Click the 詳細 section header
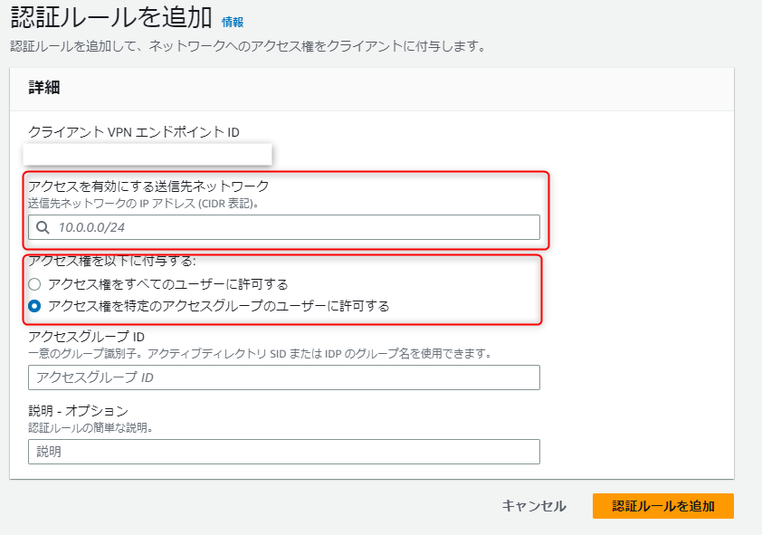 click(44, 88)
